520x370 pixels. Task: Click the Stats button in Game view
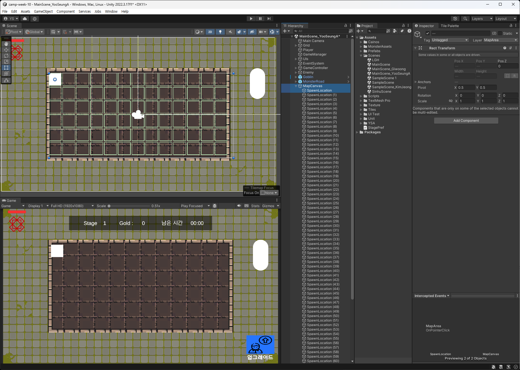click(x=255, y=206)
